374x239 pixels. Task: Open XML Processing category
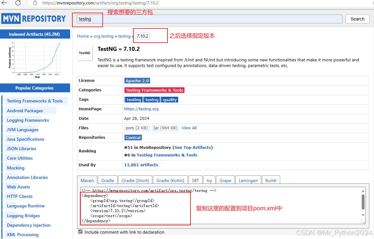point(23,235)
